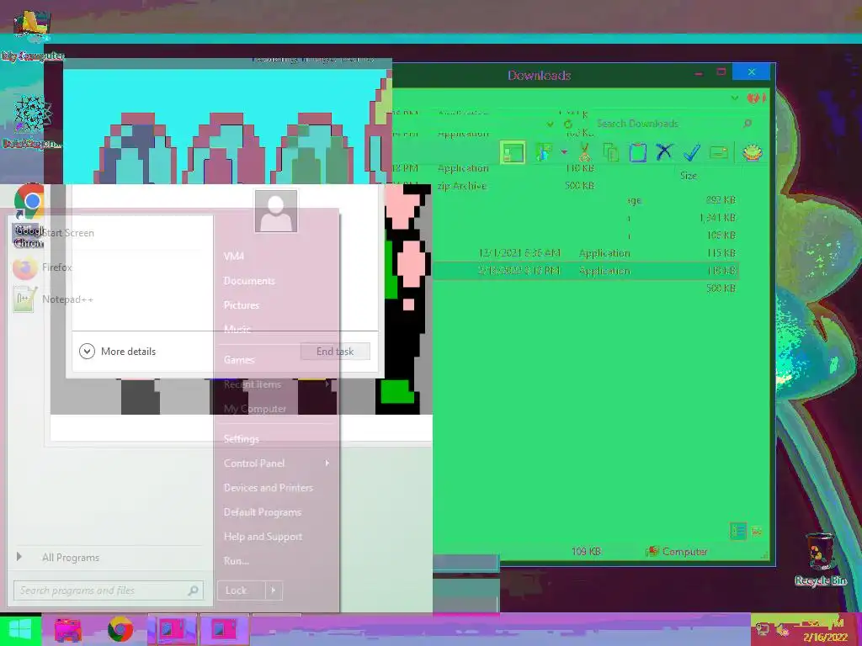862x646 pixels.
Task: Click the Email envelope icon in Downloads toolbar
Action: (x=719, y=152)
